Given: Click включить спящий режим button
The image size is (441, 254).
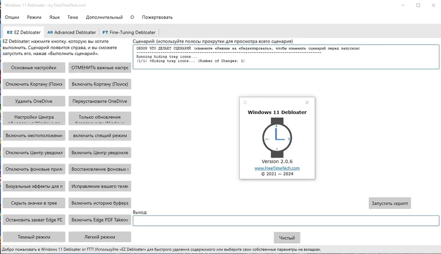Looking at the screenshot, I should tap(100, 136).
